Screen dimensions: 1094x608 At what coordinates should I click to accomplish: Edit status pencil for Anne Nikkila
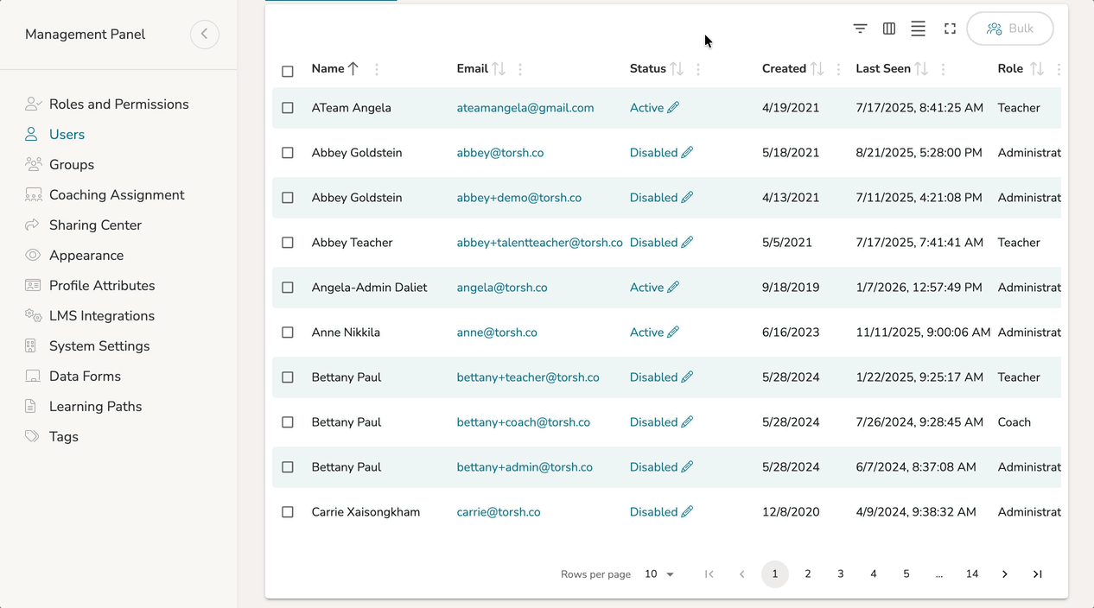click(673, 332)
